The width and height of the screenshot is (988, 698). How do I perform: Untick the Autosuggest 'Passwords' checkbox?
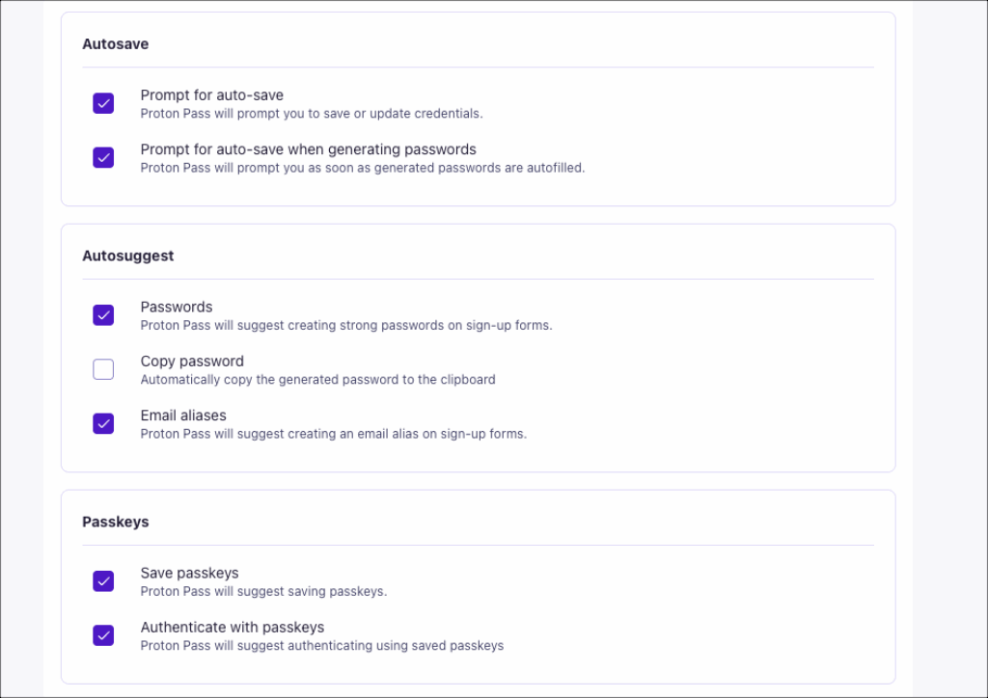(103, 315)
